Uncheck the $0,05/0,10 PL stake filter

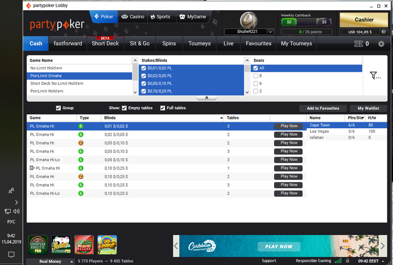point(144,83)
